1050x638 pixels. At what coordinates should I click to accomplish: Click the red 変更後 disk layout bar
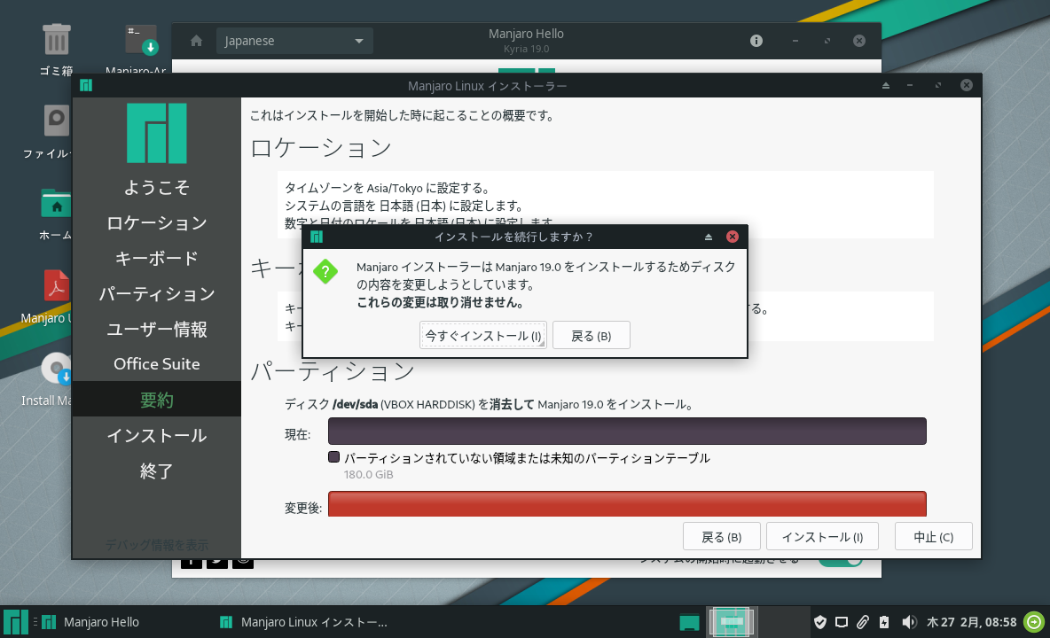[x=627, y=504]
